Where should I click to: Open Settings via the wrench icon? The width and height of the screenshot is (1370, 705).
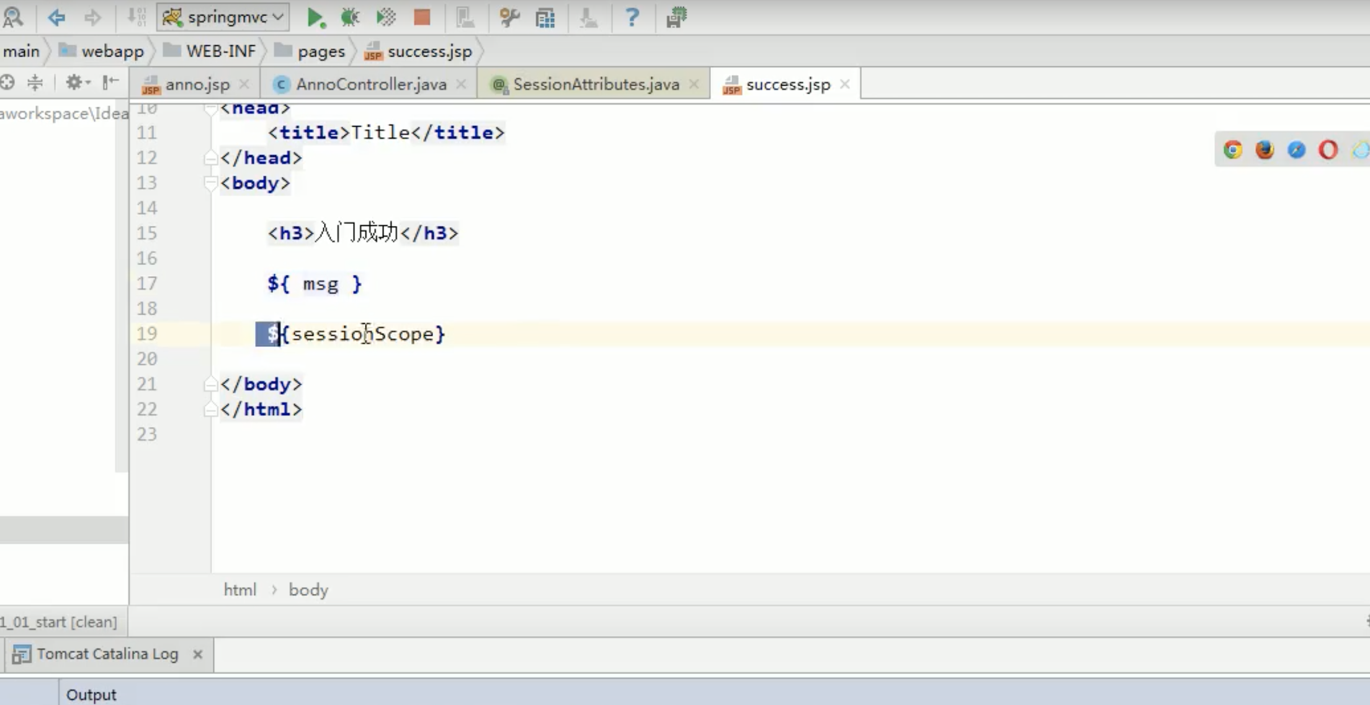[509, 17]
